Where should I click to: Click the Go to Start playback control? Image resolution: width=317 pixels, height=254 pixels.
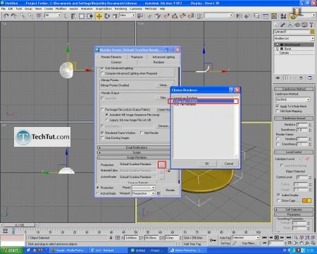click(x=264, y=238)
